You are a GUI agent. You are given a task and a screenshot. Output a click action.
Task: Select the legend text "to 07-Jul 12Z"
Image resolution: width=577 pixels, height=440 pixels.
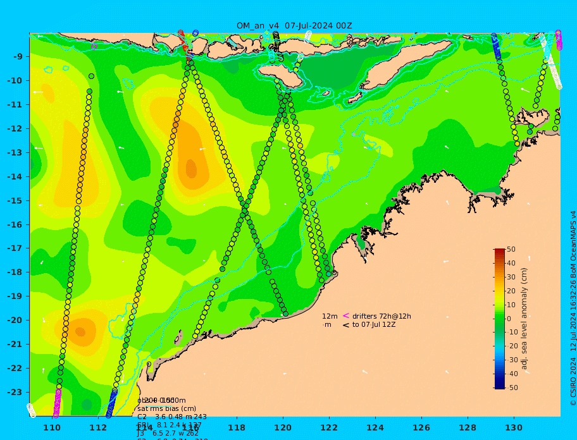click(x=374, y=324)
